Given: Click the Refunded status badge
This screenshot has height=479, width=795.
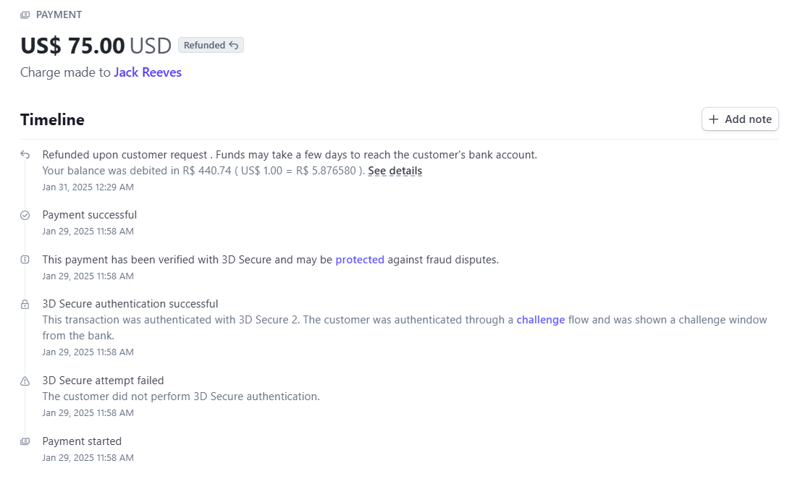Looking at the screenshot, I should click(x=211, y=45).
